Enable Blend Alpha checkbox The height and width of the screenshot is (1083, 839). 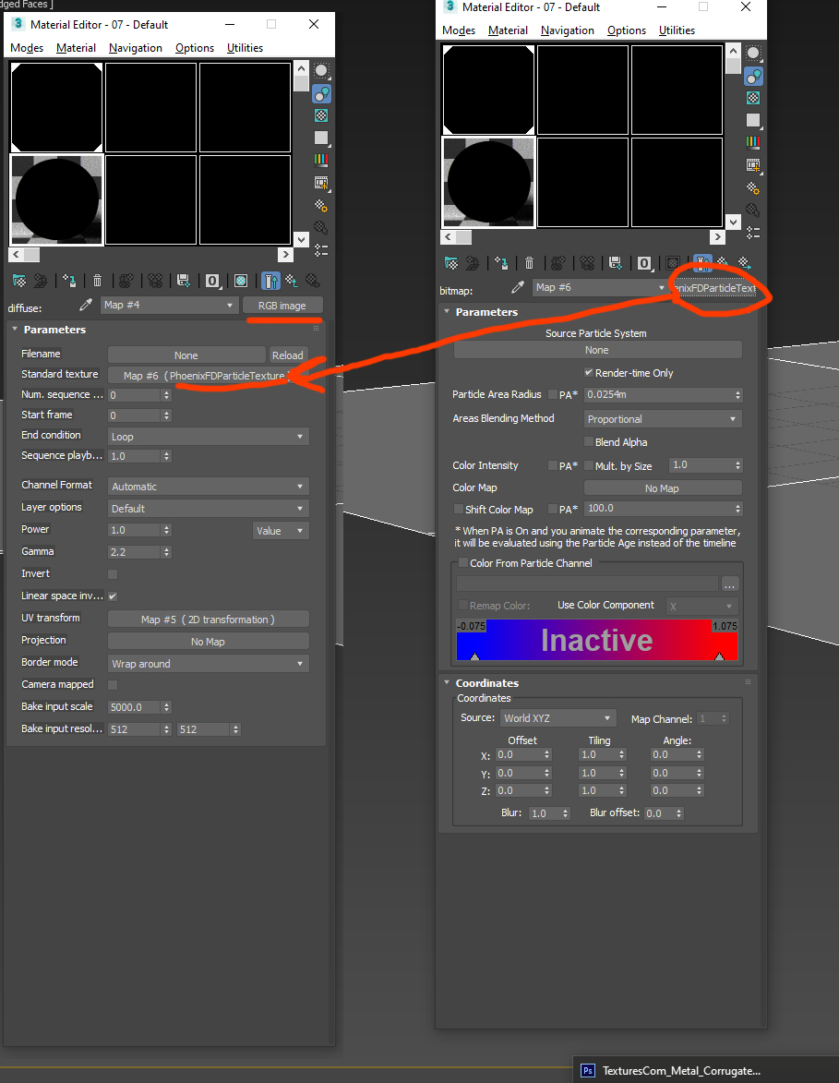[x=588, y=441]
